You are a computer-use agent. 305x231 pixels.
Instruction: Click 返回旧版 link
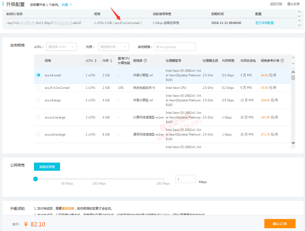pyautogui.click(x=276, y=4)
